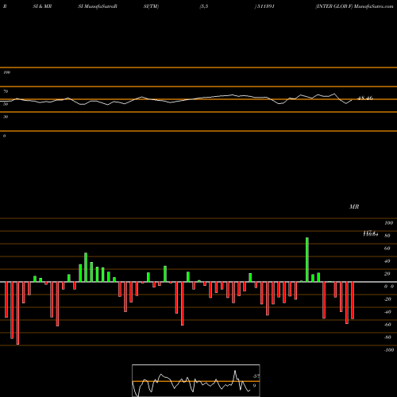The width and height of the screenshot is (397, 397).
Task: Click the 60 label on MR axis
Action: (x=387, y=249)
